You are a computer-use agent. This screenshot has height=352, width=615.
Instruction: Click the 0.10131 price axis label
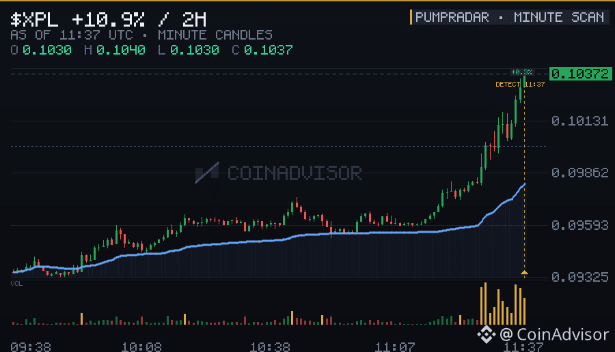(579, 121)
